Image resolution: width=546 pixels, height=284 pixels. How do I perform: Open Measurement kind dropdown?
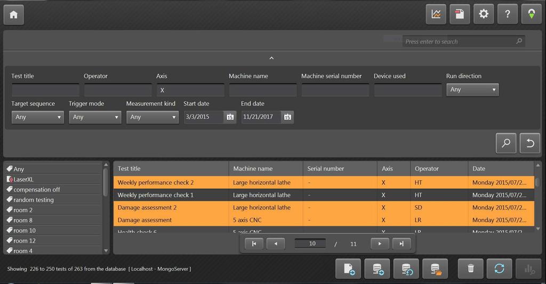(152, 117)
